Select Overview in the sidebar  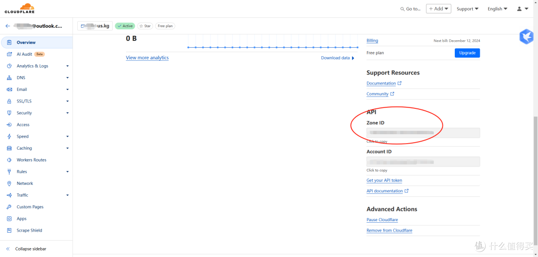(26, 43)
